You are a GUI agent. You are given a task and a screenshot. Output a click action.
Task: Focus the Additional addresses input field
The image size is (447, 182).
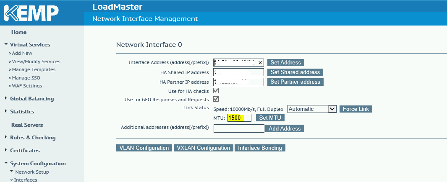[x=239, y=128]
